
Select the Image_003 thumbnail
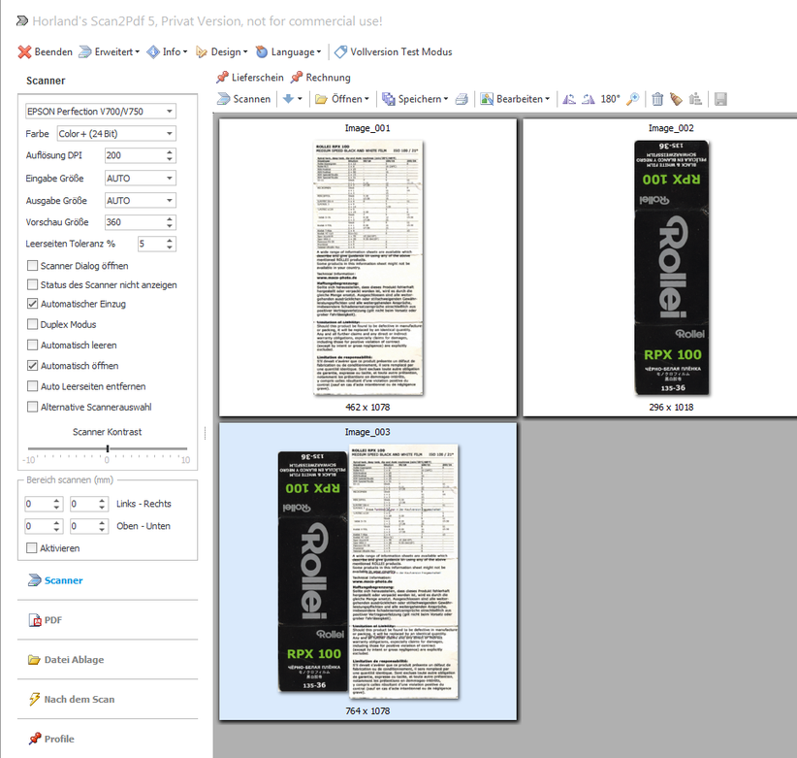click(x=367, y=572)
